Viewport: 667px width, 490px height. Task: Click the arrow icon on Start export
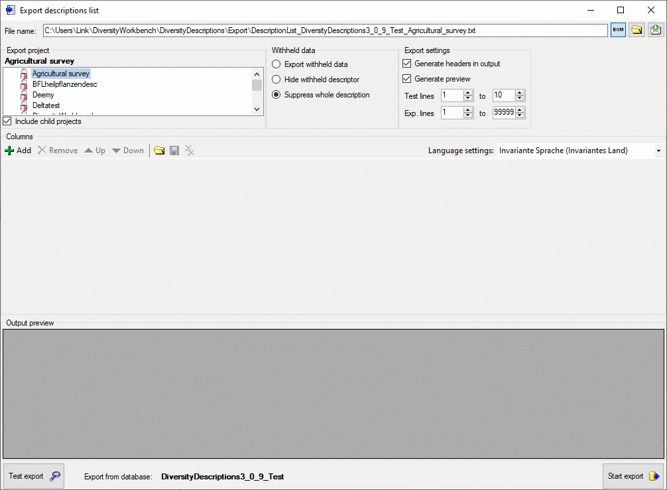[654, 476]
